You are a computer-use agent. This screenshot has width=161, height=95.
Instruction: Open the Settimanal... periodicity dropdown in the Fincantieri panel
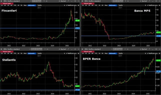[32, 5]
